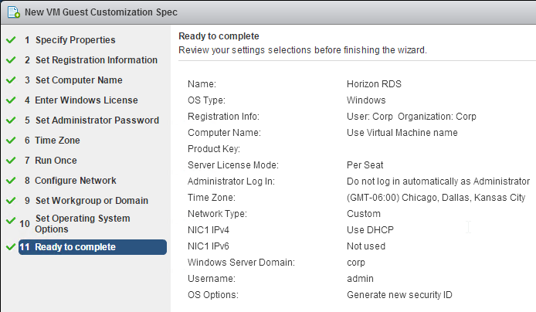Open step 2 Set Registration Information
The image size is (536, 312).
click(x=91, y=60)
